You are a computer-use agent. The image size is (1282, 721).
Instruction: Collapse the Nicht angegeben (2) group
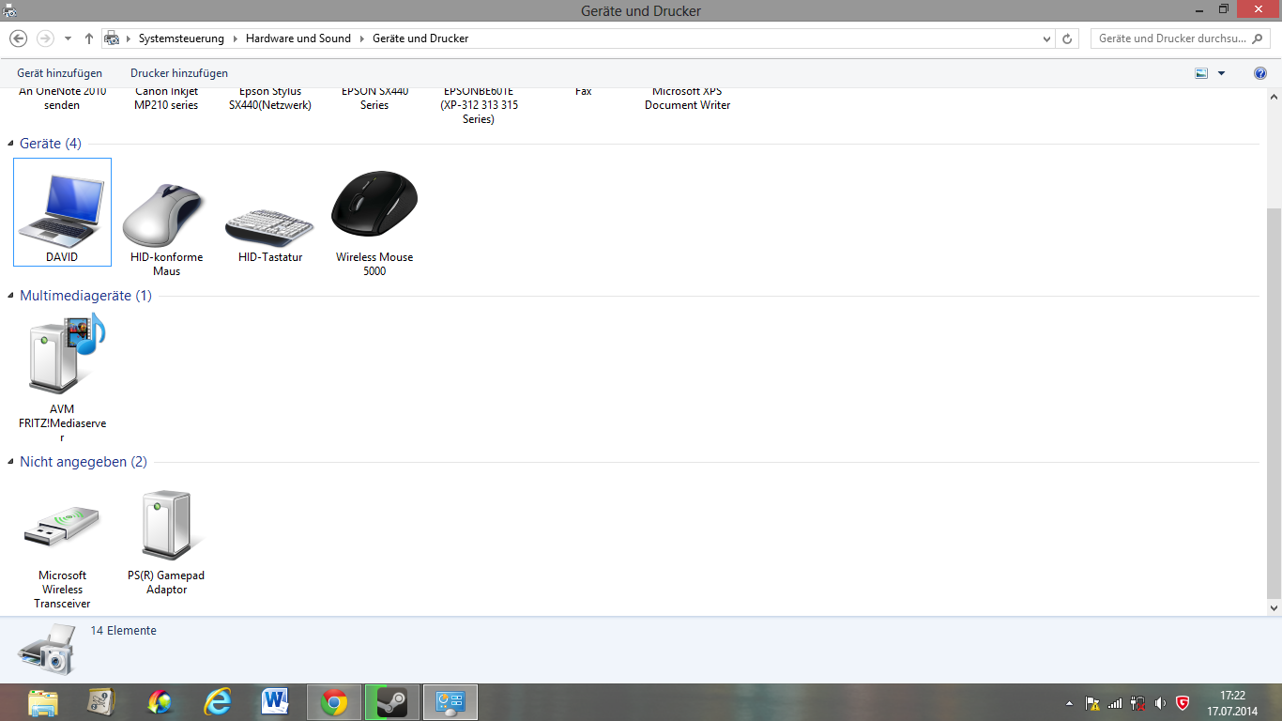click(x=11, y=462)
